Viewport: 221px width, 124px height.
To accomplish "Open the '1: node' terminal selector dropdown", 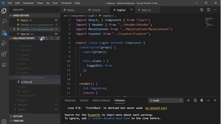I will [x=166, y=101].
